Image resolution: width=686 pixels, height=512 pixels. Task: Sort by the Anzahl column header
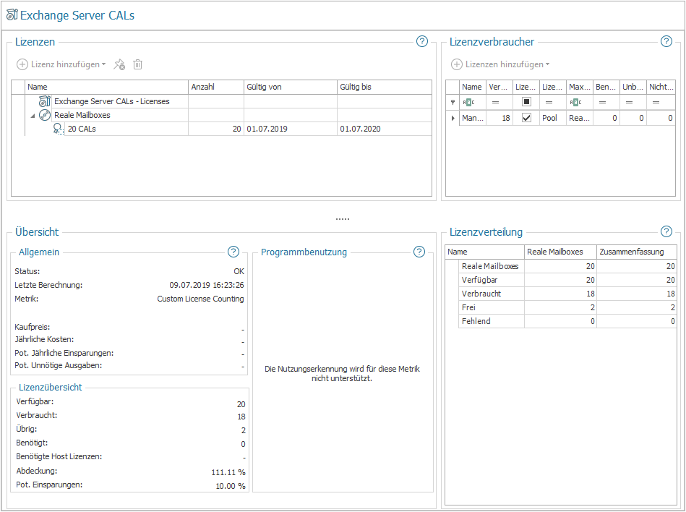[x=216, y=87]
